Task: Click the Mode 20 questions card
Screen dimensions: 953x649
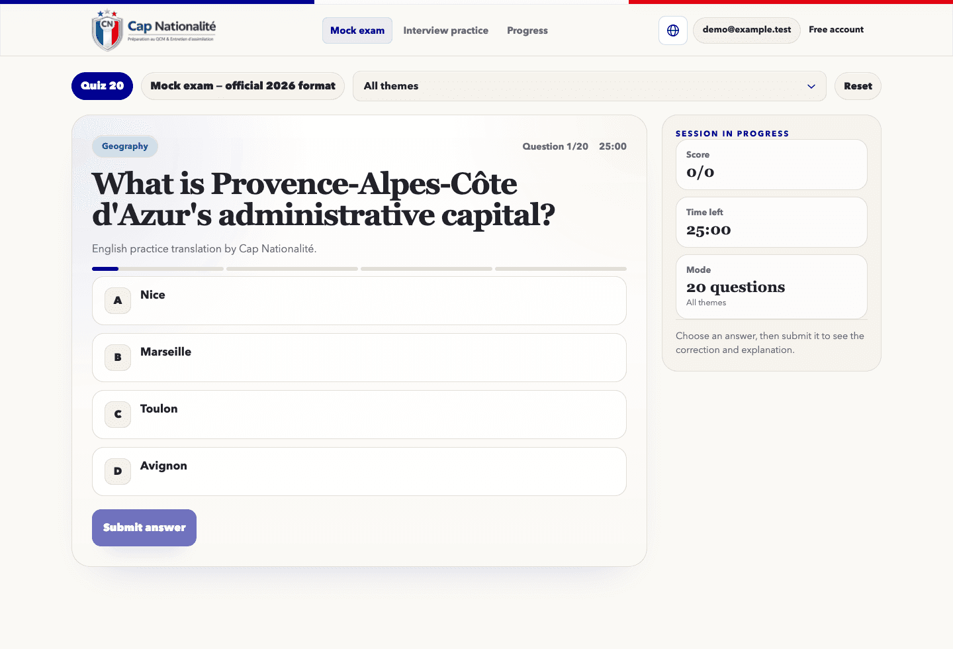Action: pyautogui.click(x=772, y=287)
